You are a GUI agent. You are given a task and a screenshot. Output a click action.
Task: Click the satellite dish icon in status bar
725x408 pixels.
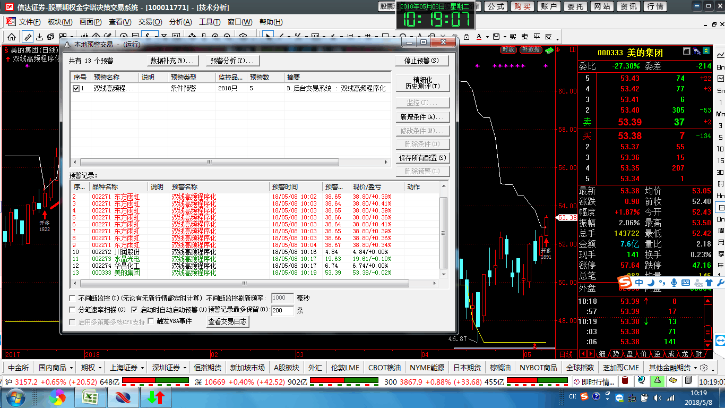pos(642,381)
